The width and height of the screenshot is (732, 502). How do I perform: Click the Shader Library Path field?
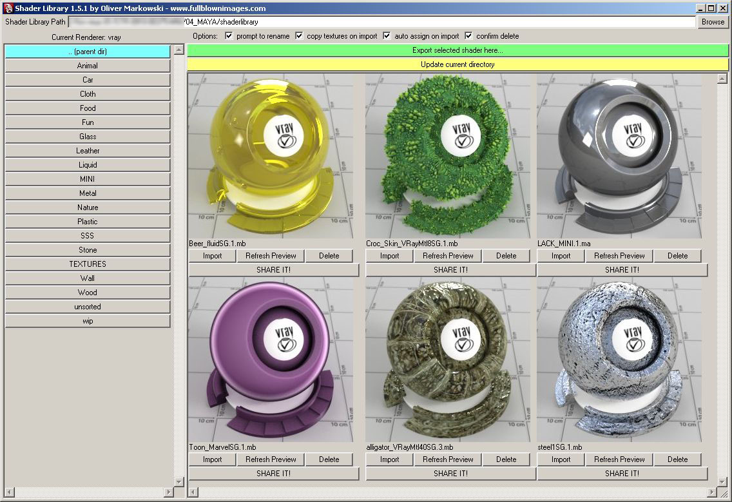click(x=382, y=22)
